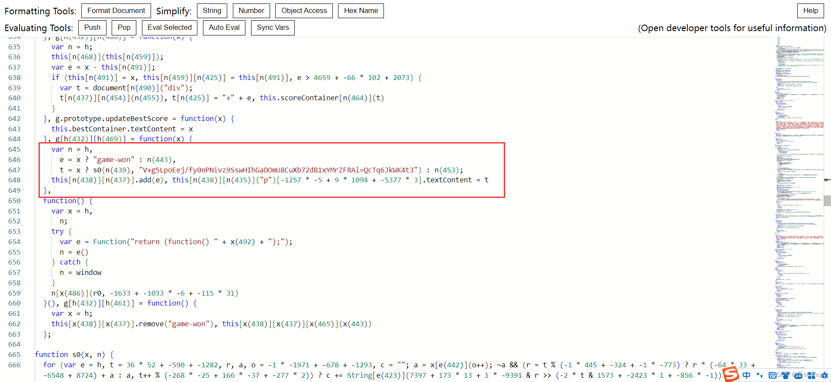Click line number 665 in the gutter

pyautogui.click(x=14, y=354)
